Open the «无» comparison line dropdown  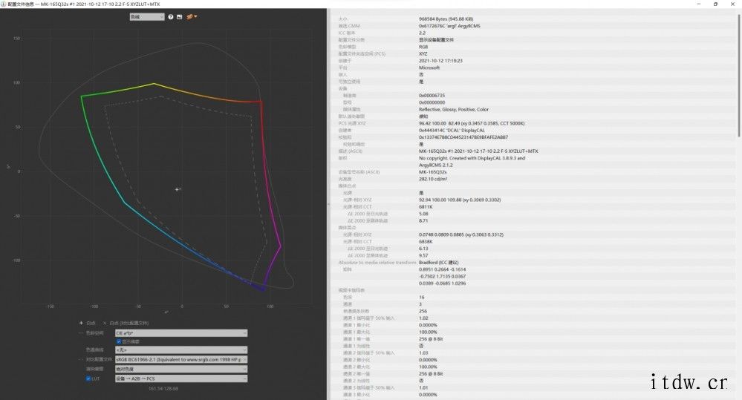coord(181,350)
